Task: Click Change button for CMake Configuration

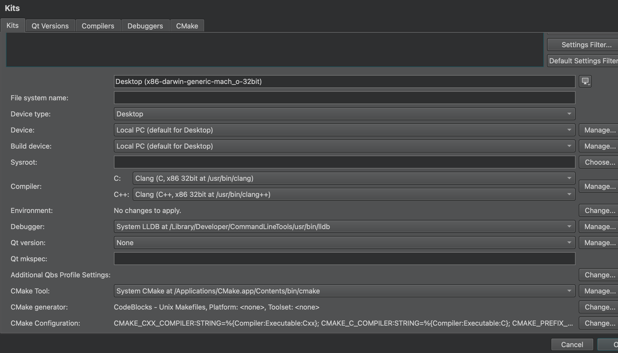Action: click(x=599, y=323)
